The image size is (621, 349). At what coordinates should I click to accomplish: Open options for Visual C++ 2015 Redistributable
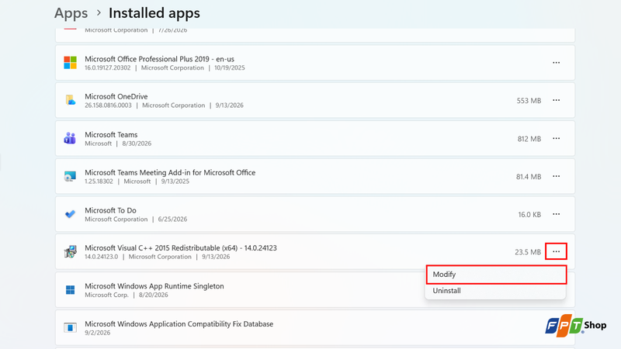556,251
